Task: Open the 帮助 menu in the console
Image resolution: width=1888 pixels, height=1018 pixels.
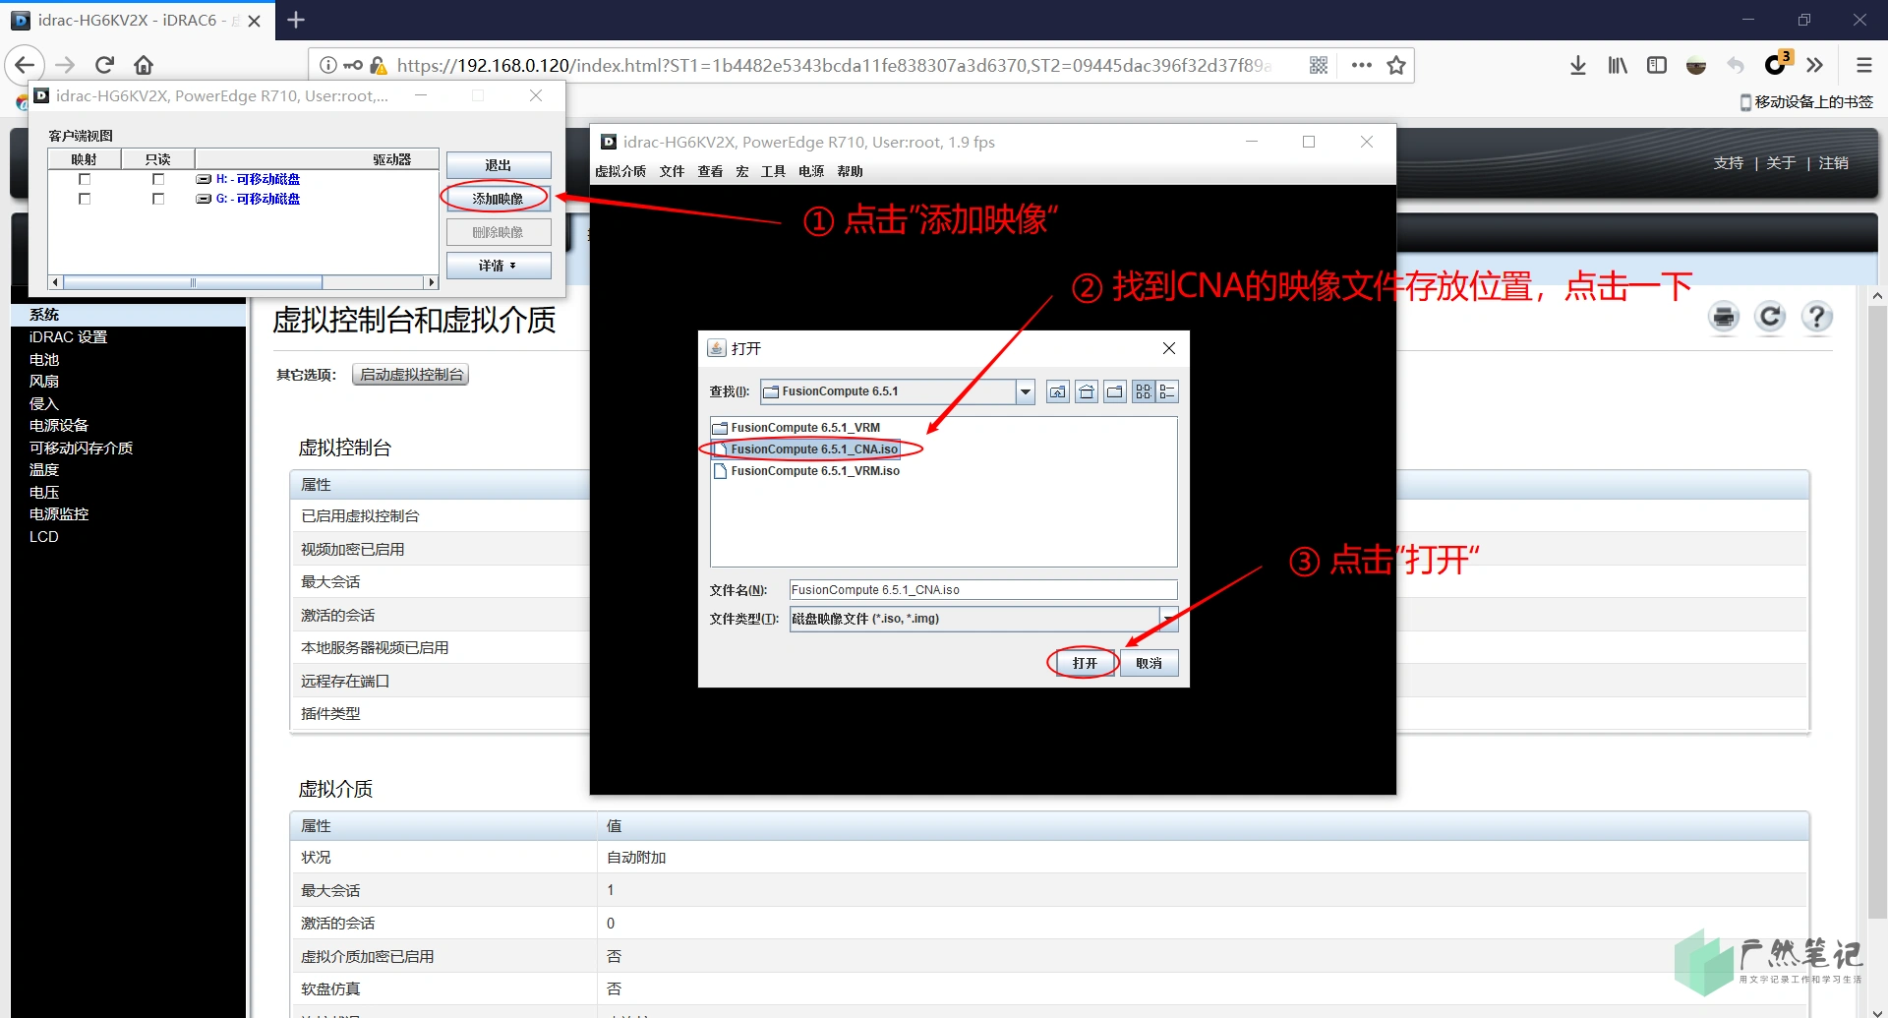Action: (x=851, y=171)
